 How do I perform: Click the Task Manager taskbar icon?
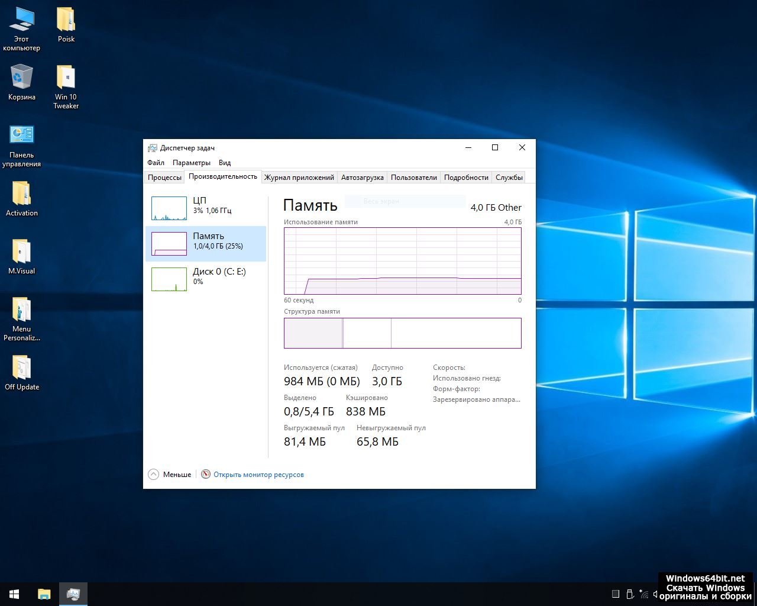(73, 594)
